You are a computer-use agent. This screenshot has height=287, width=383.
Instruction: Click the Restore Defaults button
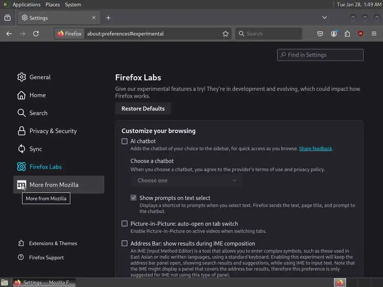143,108
